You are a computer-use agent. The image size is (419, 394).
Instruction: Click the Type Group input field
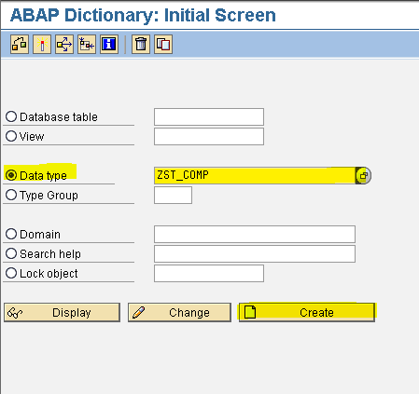click(x=173, y=195)
